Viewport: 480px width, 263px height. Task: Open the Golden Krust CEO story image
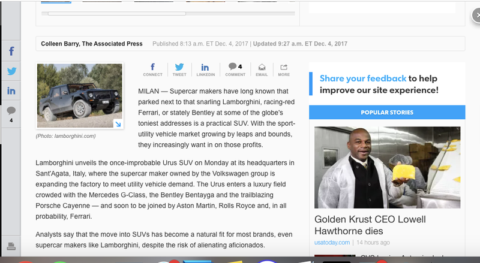coord(387,167)
